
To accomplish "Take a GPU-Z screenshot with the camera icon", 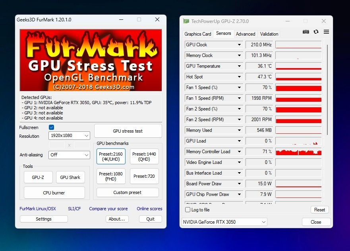I will pyautogui.click(x=306, y=32).
